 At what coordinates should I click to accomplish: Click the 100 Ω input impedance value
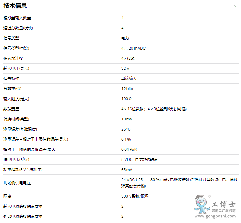tap(126, 99)
